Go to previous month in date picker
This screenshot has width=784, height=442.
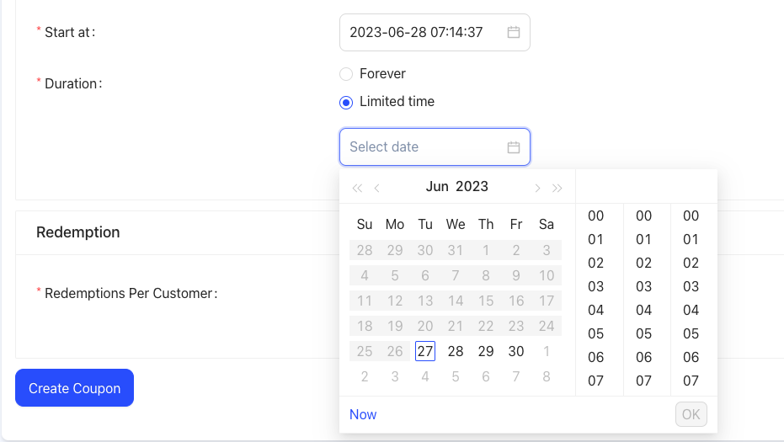tap(377, 188)
